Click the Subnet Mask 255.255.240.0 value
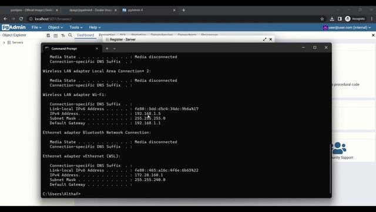The image size is (376, 212). (150, 180)
